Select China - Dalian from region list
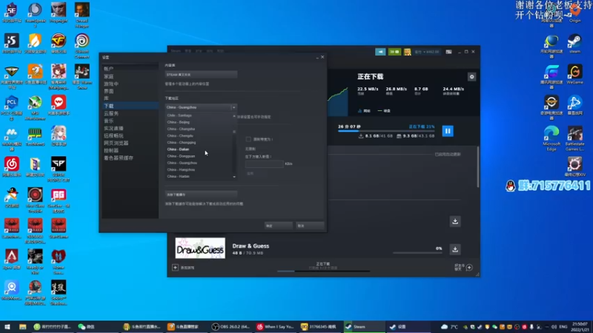This screenshot has height=333, width=593. coord(178,149)
